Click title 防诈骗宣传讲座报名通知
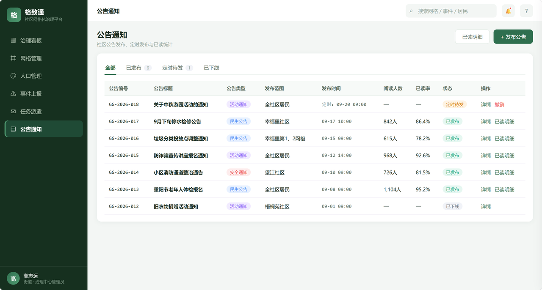 click(x=181, y=156)
